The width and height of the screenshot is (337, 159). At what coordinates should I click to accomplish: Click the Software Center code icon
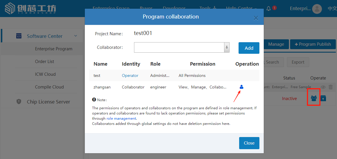pos(19,36)
